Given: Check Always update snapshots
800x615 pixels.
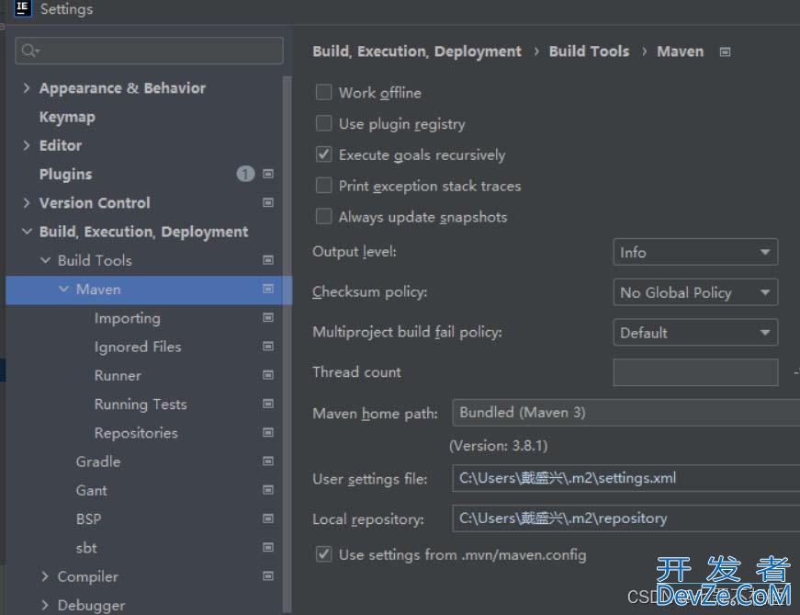Looking at the screenshot, I should click(324, 217).
